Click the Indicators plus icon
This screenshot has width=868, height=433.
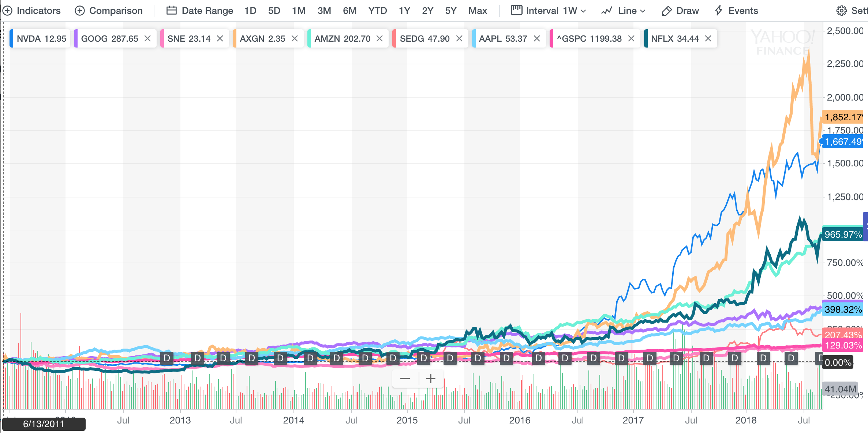pos(7,11)
